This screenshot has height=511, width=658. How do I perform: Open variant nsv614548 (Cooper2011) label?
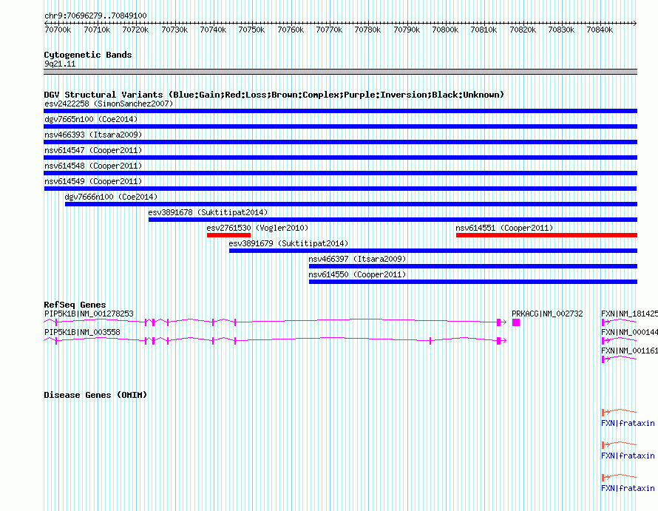tap(93, 166)
